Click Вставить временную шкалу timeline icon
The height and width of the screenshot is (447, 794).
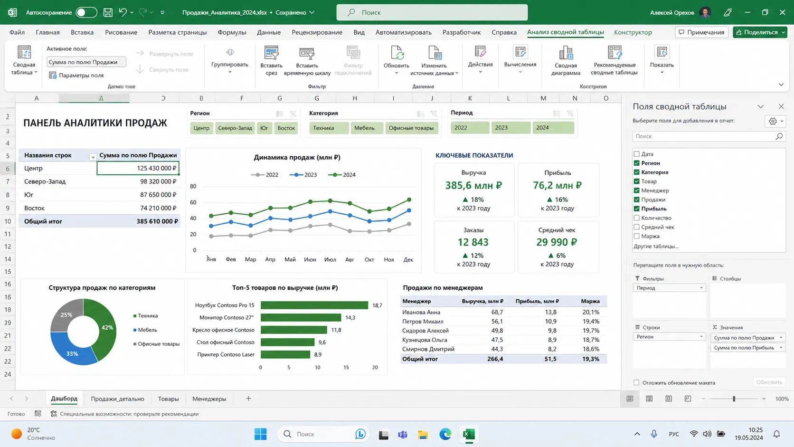click(x=307, y=53)
